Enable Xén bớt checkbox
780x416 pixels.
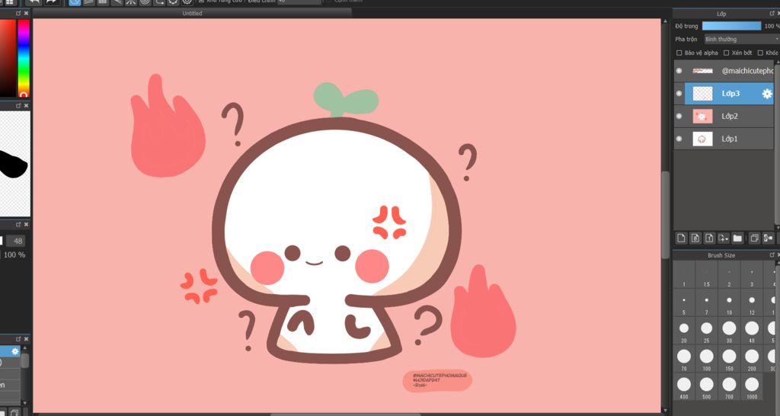click(726, 53)
